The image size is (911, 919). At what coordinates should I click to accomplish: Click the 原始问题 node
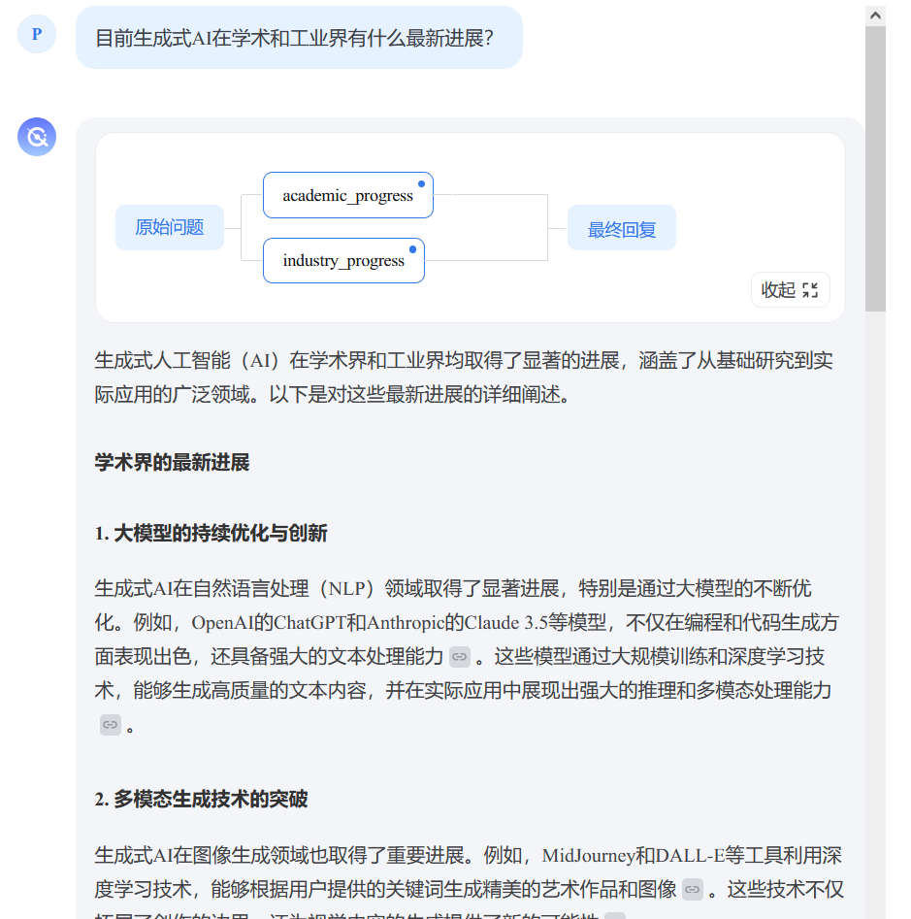170,227
